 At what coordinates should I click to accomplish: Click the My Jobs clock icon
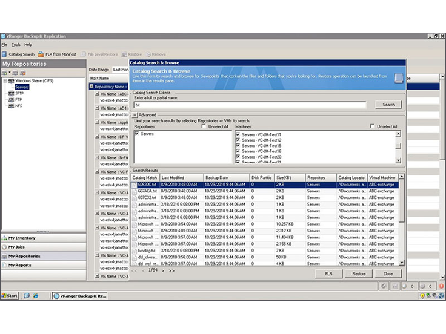[x=4, y=247]
